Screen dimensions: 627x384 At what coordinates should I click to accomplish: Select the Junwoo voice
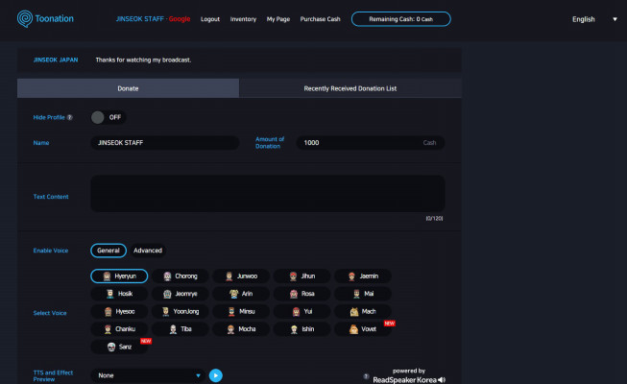[x=241, y=276]
